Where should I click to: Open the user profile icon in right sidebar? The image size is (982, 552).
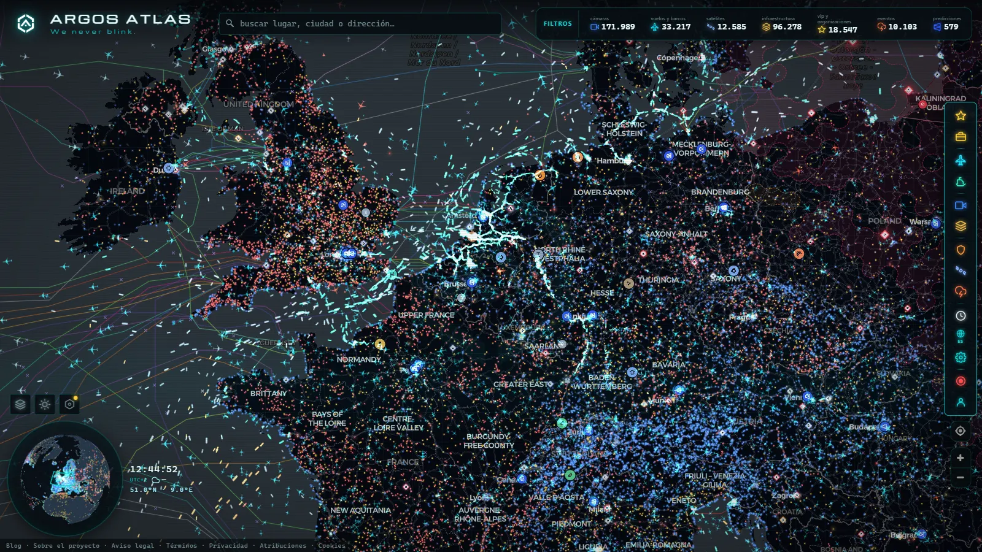click(x=961, y=402)
